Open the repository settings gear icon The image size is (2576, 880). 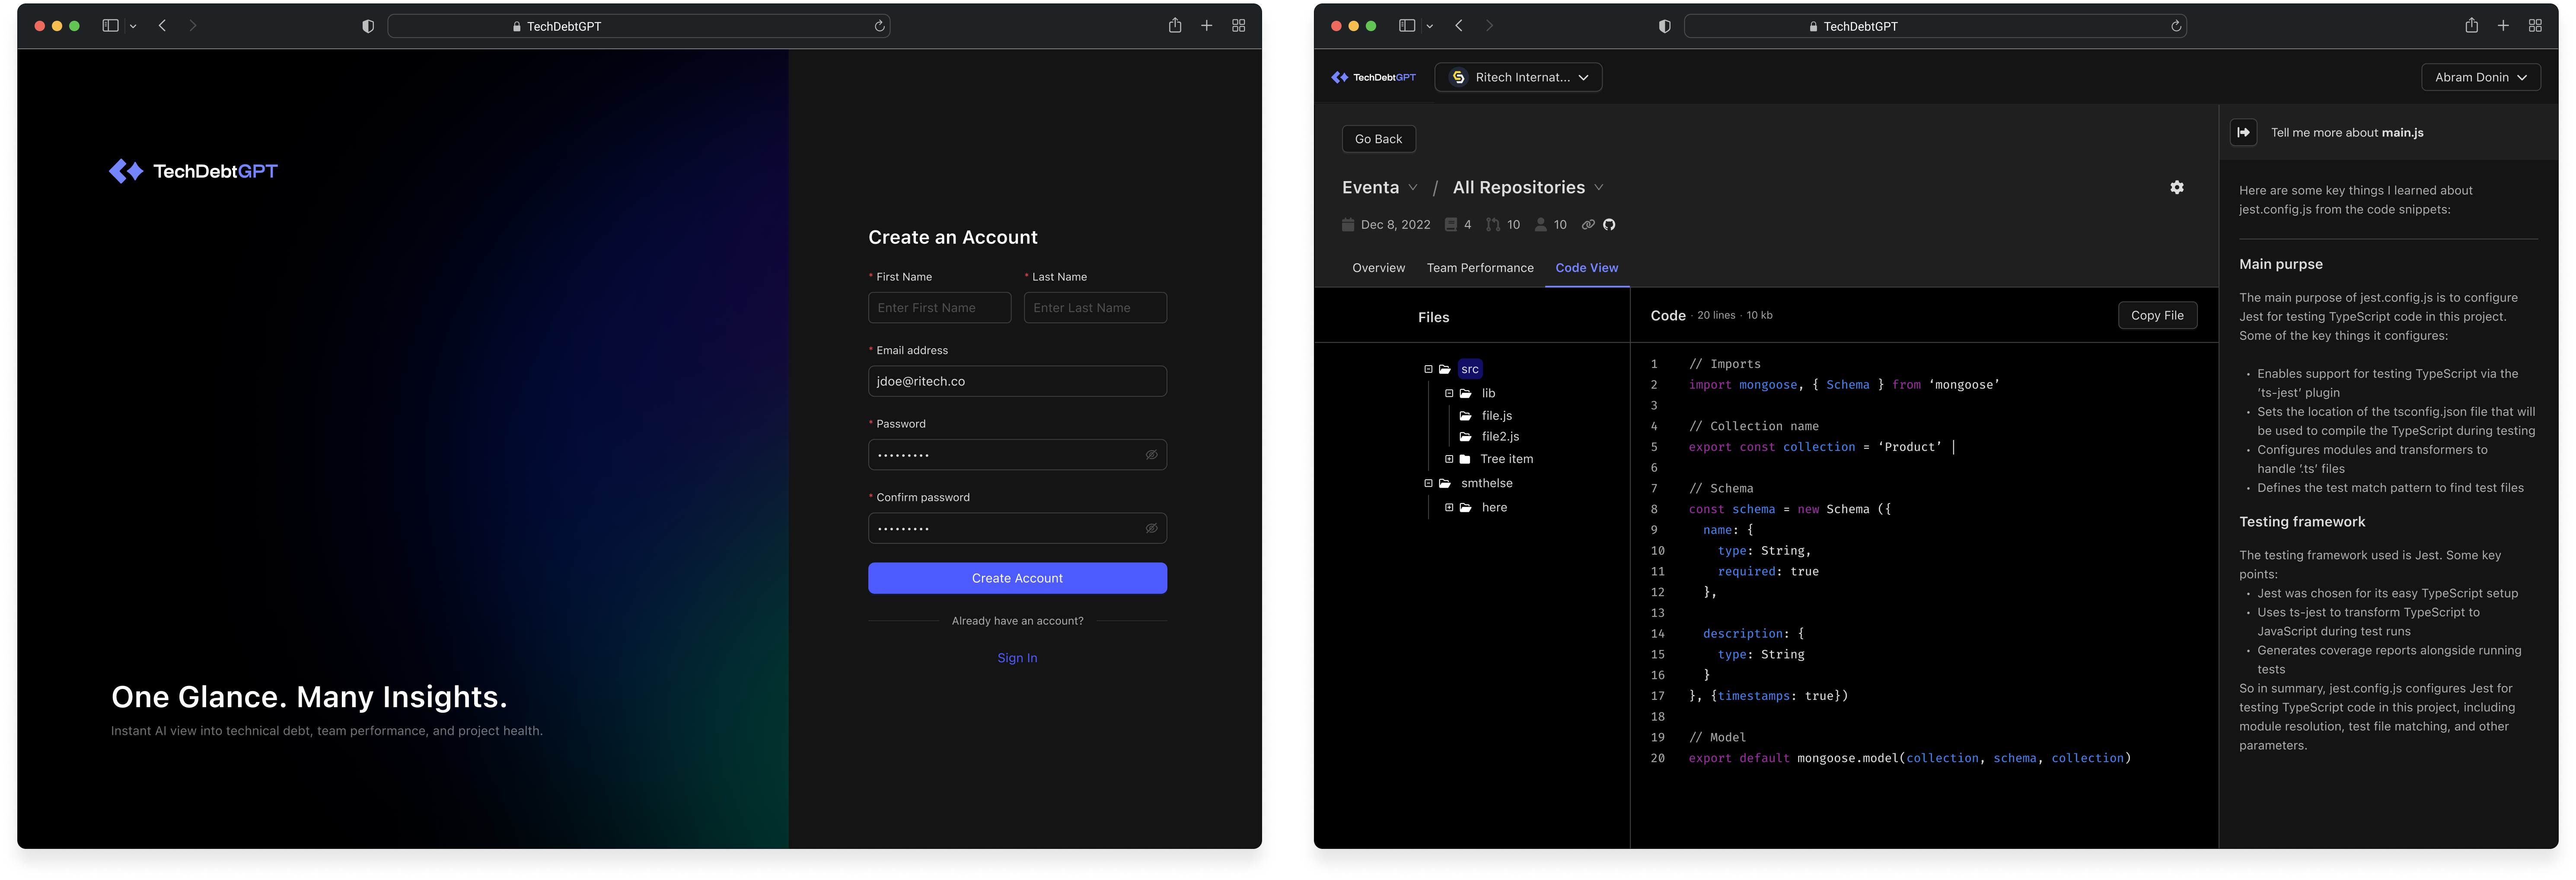pos(2176,188)
